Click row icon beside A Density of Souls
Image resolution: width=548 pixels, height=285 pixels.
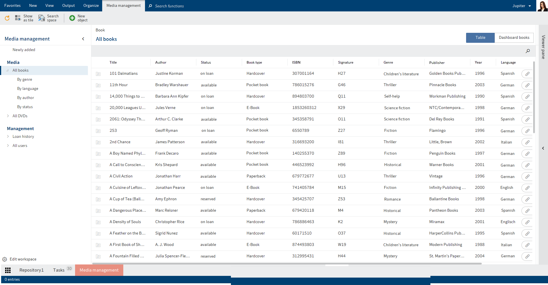click(x=98, y=222)
